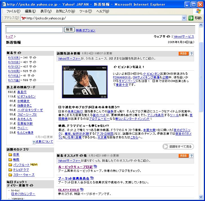Screen dimensions: 205x201
Task: Open the 6/20(月) new sites link
Action: tap(14, 71)
